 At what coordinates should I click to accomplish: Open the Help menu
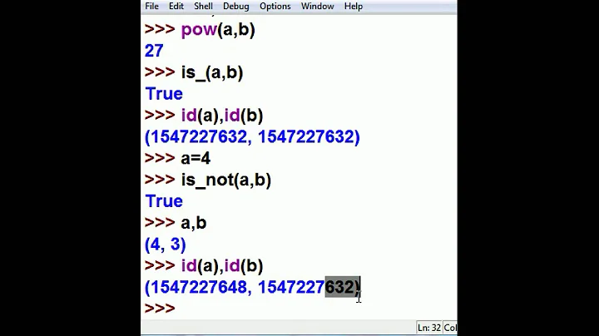coord(354,7)
